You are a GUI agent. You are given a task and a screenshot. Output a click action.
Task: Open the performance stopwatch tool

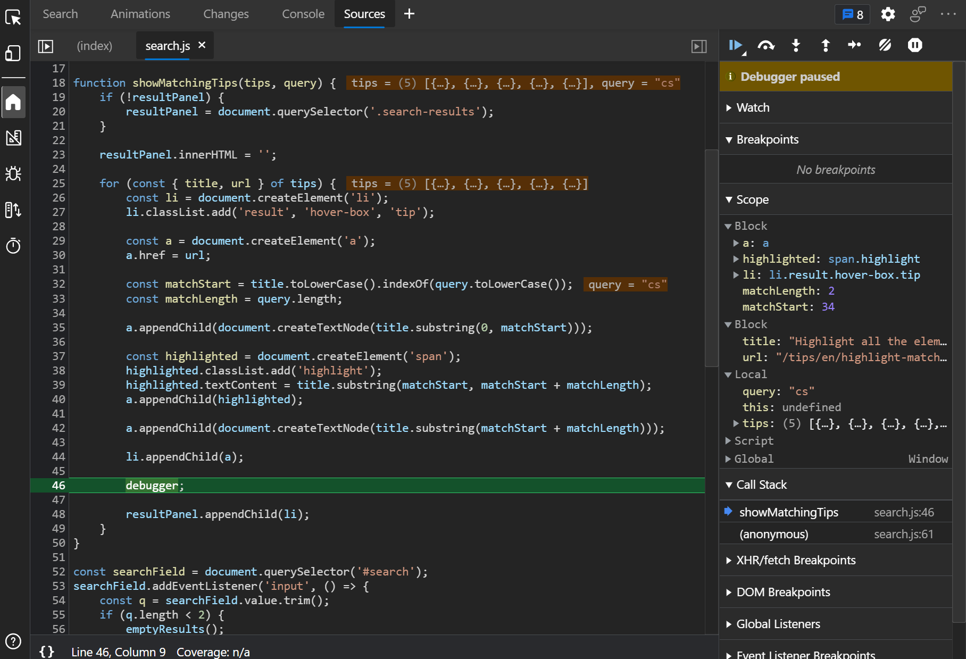[x=13, y=245]
